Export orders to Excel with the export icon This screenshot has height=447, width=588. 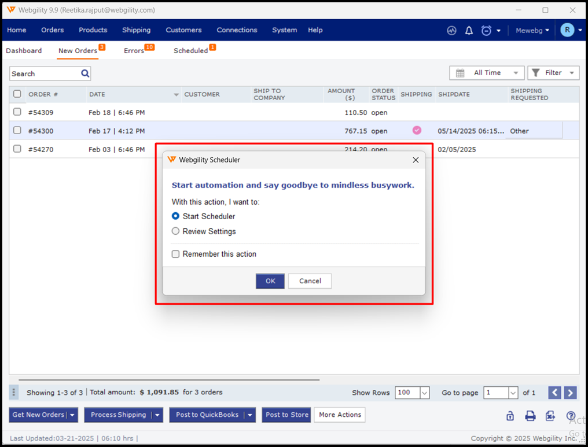[550, 416]
